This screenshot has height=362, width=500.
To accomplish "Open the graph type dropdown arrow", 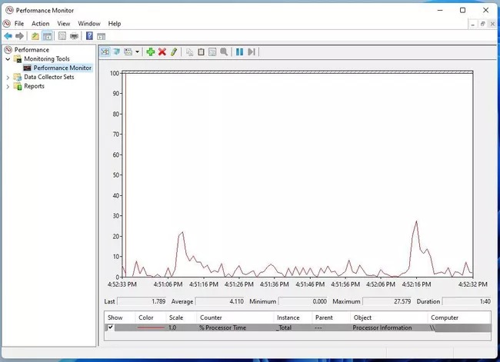I will 137,51.
